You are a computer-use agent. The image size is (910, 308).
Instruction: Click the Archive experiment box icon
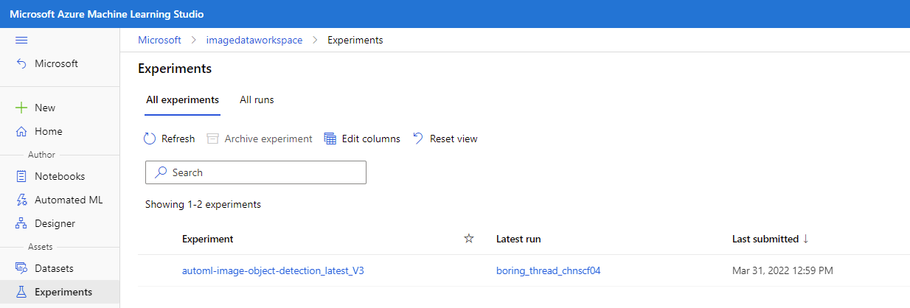click(213, 139)
